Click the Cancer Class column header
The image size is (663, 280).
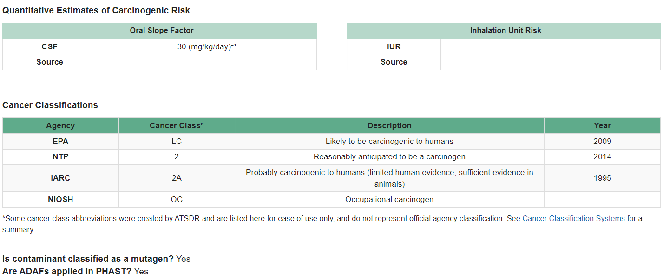pos(177,126)
